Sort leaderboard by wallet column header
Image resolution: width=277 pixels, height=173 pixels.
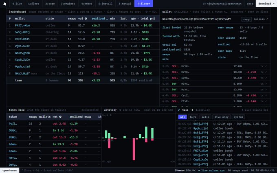pyautogui.click(x=20, y=19)
